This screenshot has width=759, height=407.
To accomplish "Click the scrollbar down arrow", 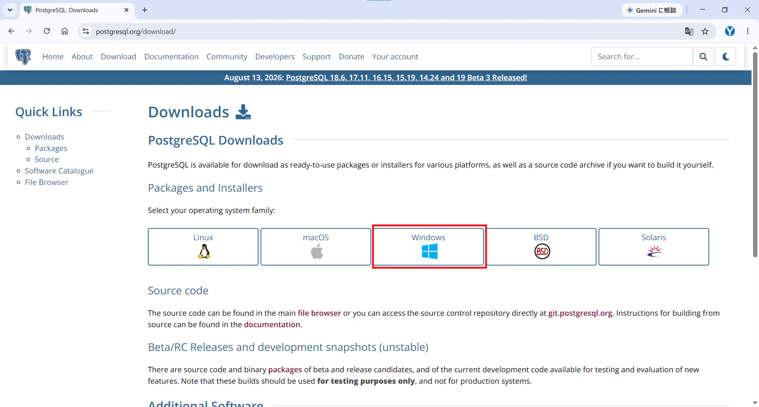I will 755,403.
